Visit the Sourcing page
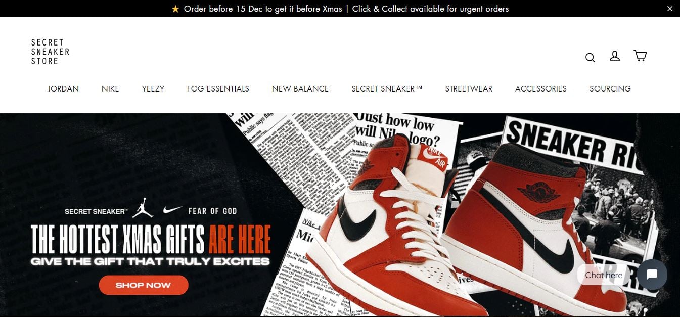This screenshot has height=317, width=680. click(x=610, y=89)
